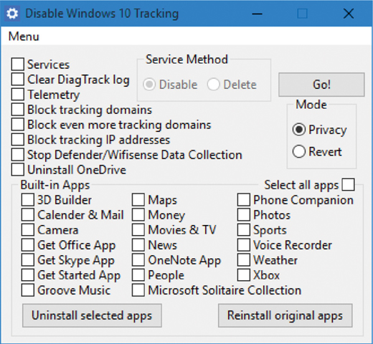
Task: Click Uninstall selected apps button
Action: coord(92,315)
